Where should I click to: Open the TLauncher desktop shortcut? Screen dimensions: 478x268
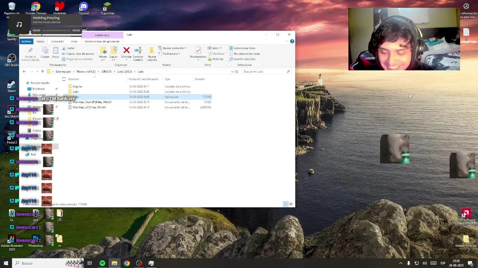click(x=107, y=9)
